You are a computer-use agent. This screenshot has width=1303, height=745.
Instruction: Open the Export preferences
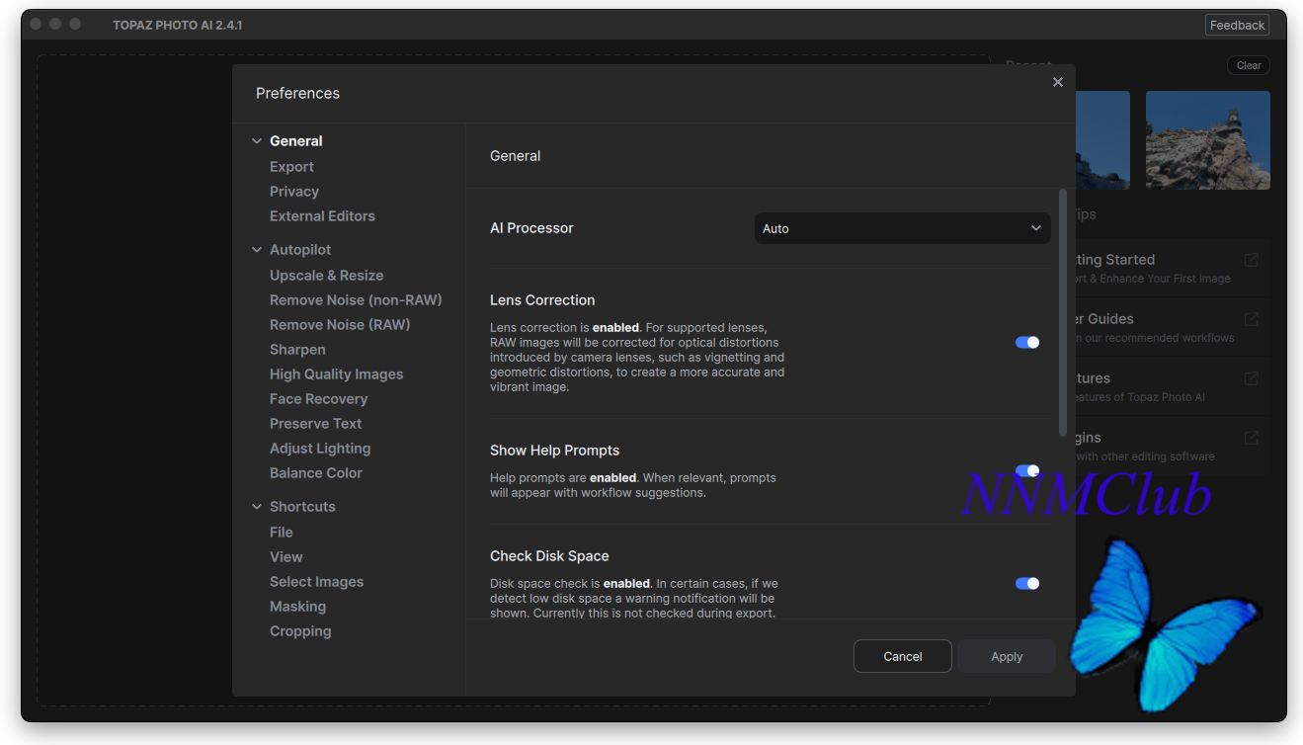point(291,167)
